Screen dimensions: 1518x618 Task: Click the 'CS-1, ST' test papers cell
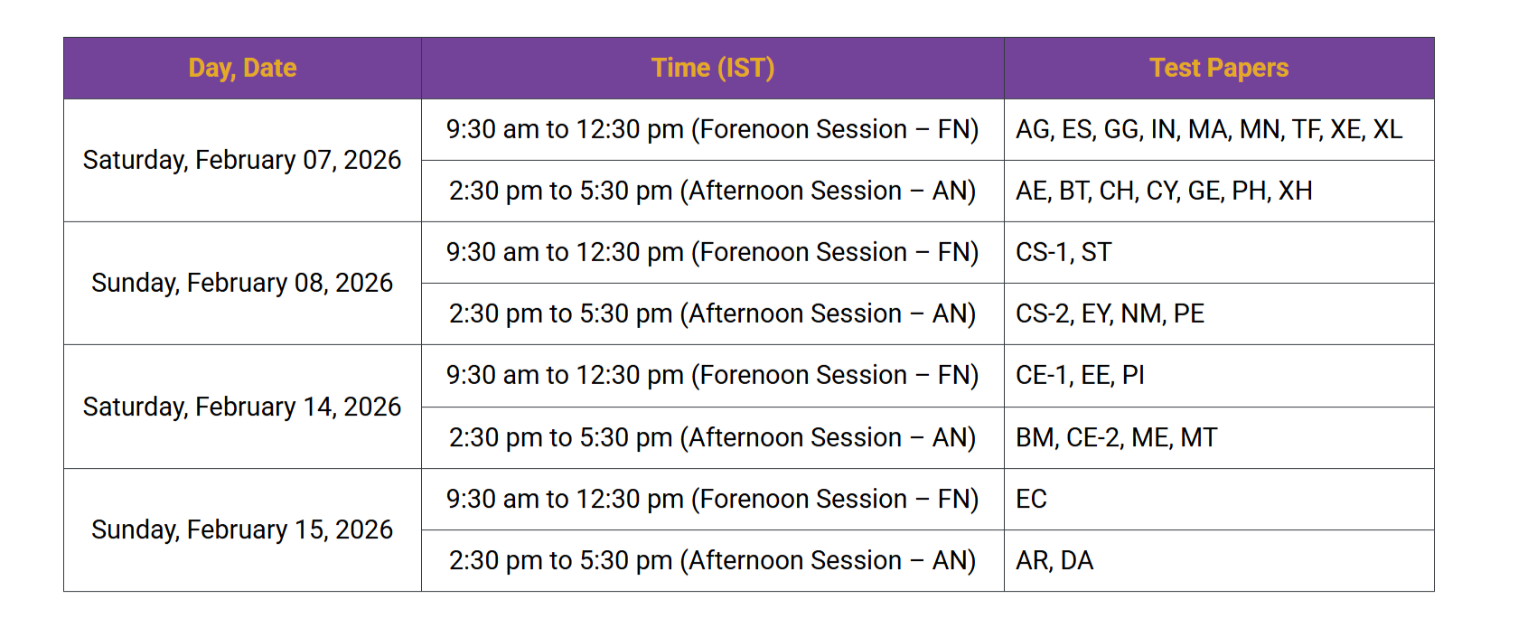pos(1064,252)
